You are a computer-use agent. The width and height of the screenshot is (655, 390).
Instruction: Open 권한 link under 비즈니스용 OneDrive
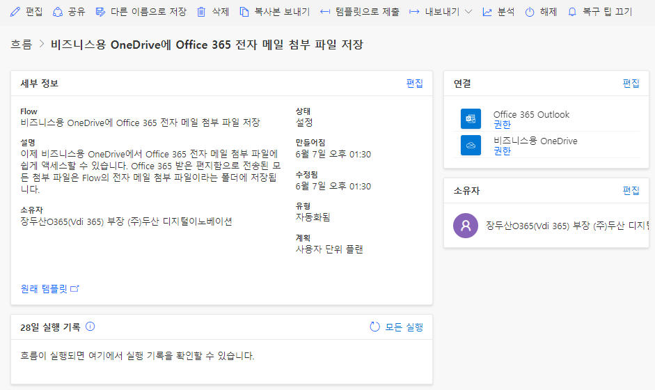(x=502, y=151)
